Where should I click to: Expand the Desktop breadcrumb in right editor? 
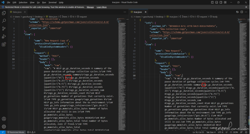pyautogui.click(x=159, y=17)
